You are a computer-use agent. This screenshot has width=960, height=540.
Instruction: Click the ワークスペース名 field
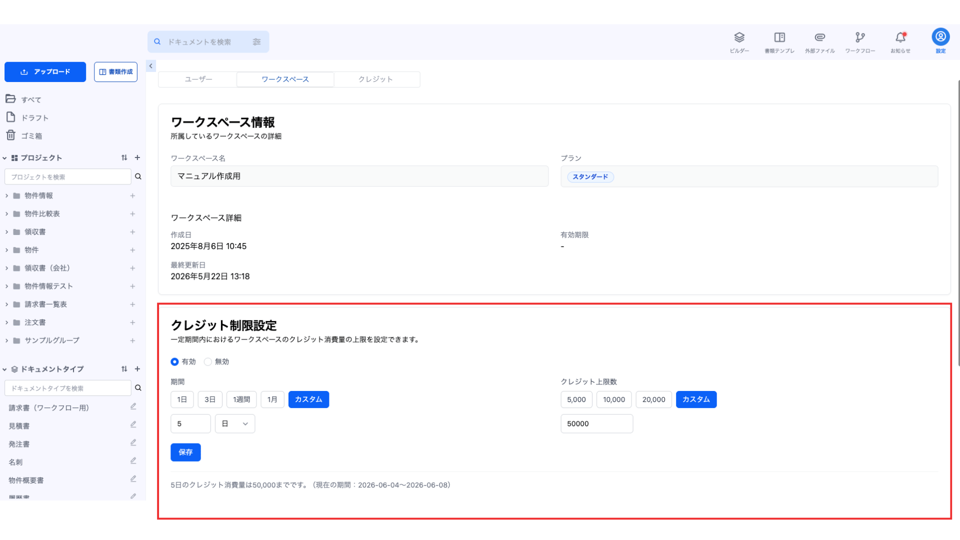coord(359,176)
